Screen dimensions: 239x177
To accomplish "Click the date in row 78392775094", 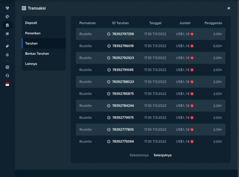I will click(155, 141).
